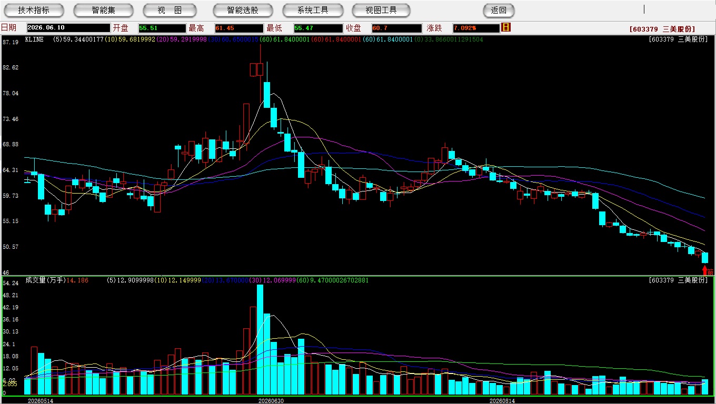Open 智能选股 stock screener
This screenshot has height=404, width=716.
pyautogui.click(x=243, y=10)
